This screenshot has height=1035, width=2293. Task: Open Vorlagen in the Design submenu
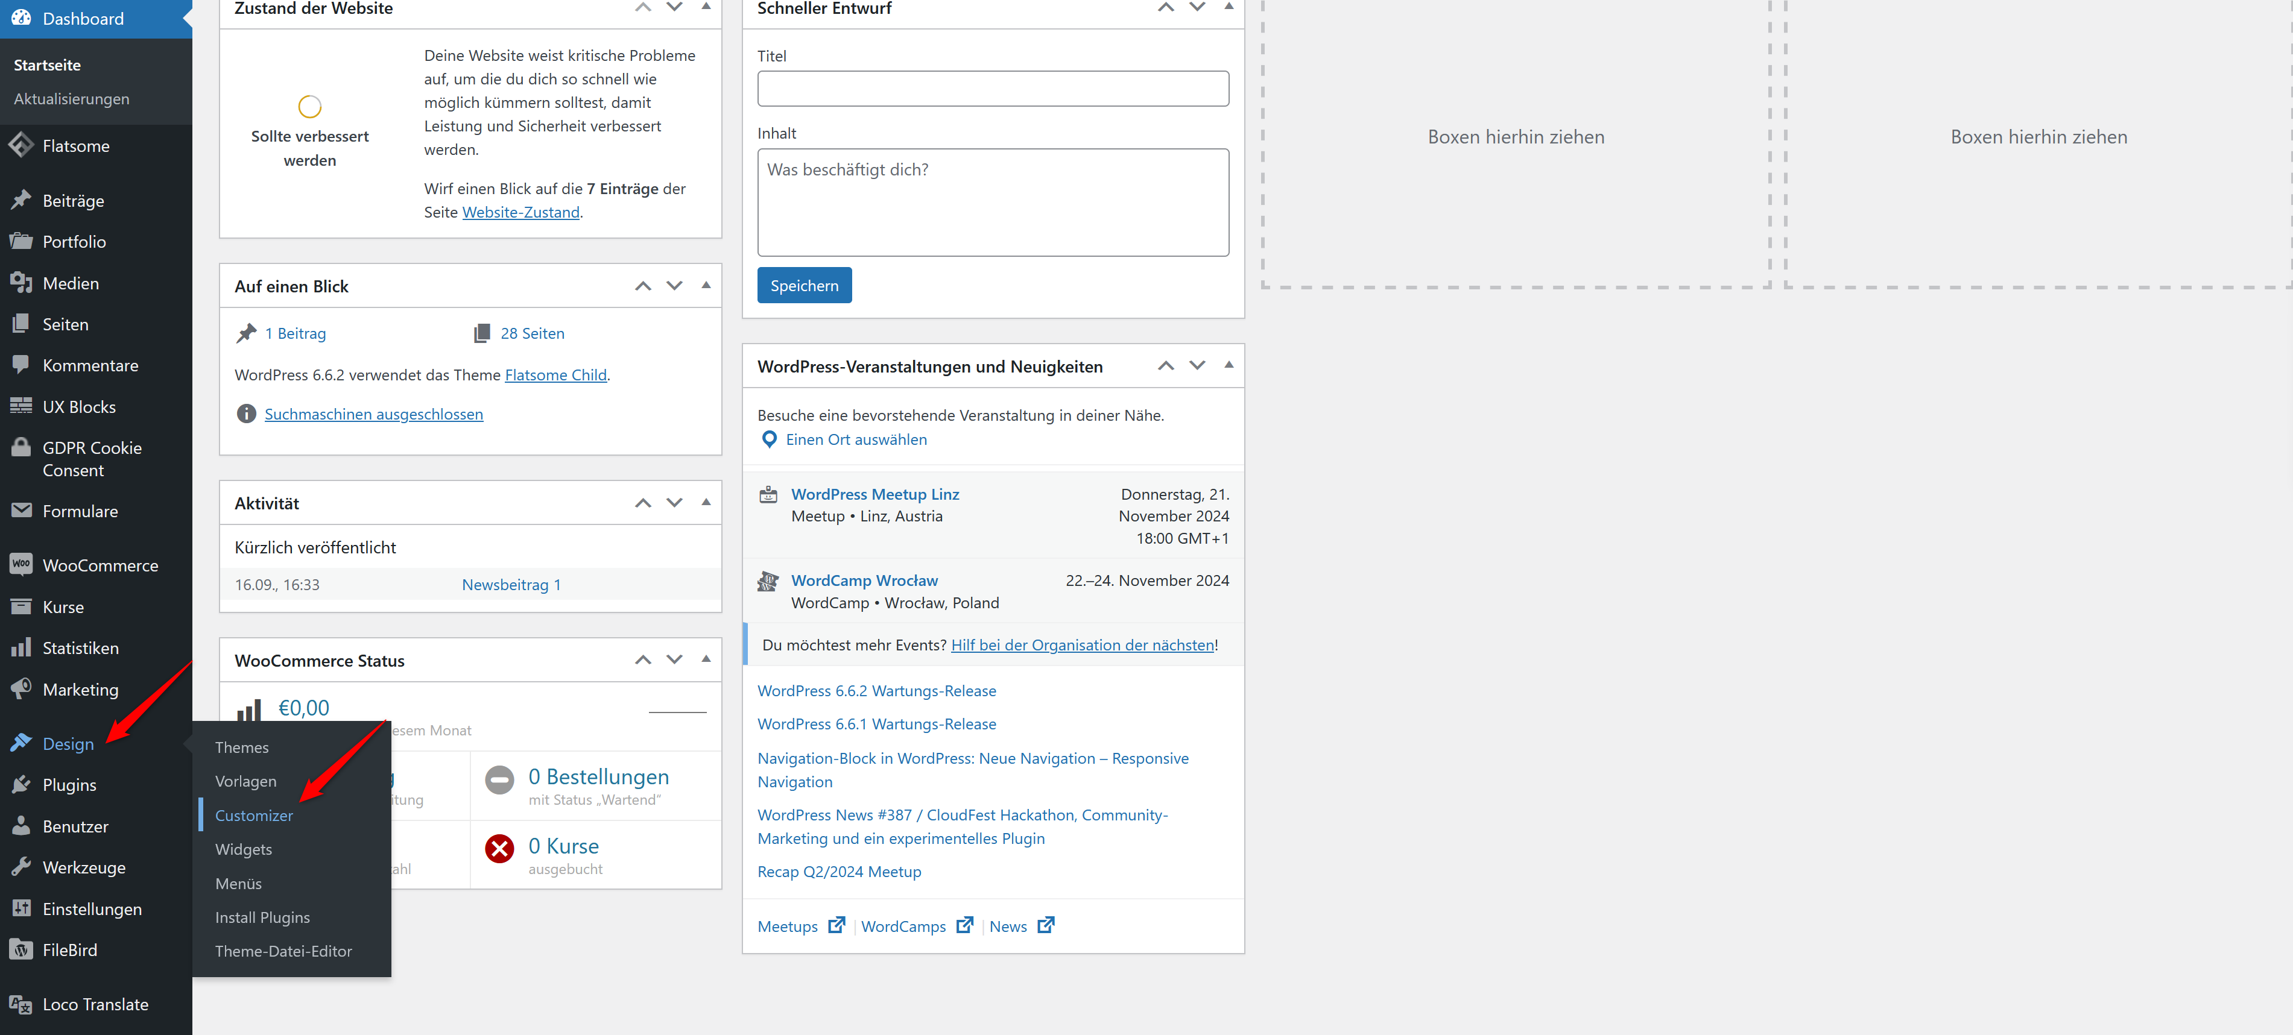point(245,781)
